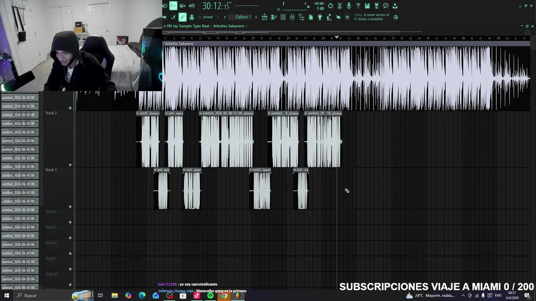536x301 pixels.
Task: Click the render export audio icon
Action: pos(376,6)
